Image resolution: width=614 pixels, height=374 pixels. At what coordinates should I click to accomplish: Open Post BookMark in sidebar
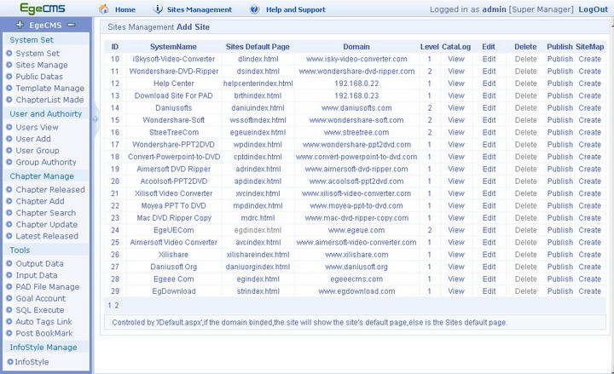43,333
